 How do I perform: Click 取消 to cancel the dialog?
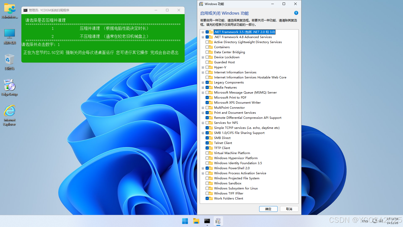pos(289,209)
